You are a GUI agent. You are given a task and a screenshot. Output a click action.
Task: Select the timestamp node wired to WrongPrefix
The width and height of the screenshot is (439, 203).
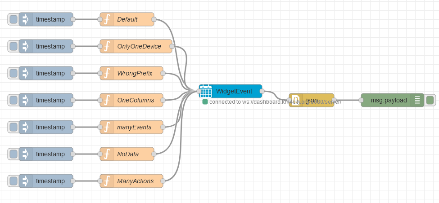[50, 73]
